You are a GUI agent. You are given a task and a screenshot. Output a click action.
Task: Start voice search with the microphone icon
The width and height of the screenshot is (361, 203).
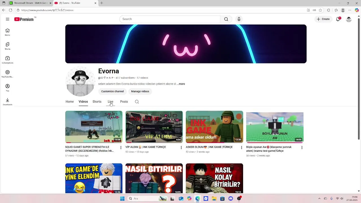239,19
